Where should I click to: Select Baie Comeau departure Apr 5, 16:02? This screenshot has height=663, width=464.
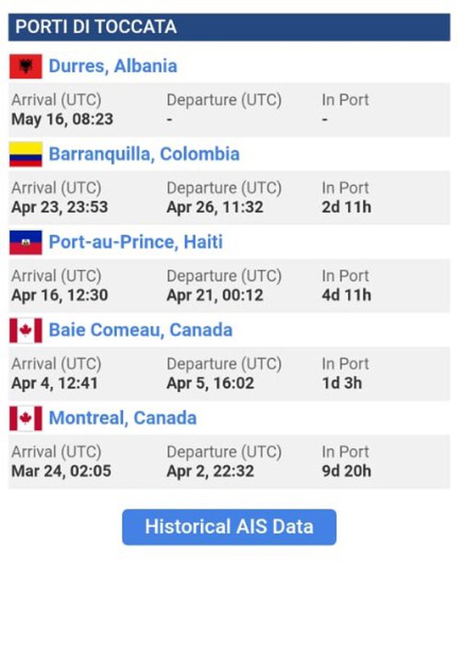click(x=210, y=383)
